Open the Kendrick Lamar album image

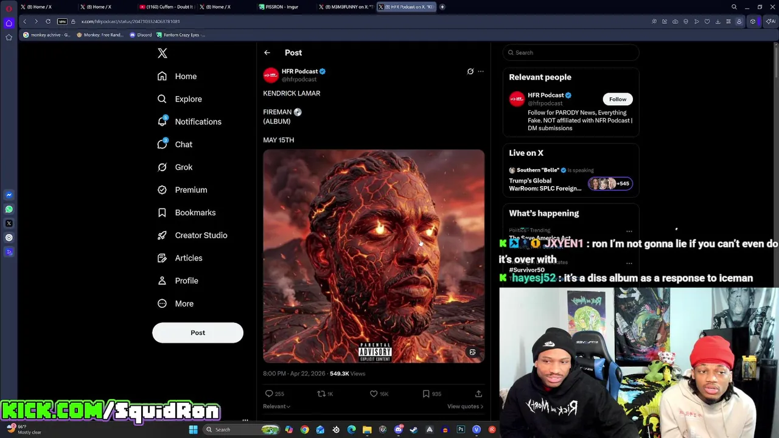(x=374, y=256)
